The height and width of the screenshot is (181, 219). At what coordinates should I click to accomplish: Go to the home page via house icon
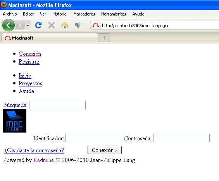pyautogui.click(x=65, y=25)
